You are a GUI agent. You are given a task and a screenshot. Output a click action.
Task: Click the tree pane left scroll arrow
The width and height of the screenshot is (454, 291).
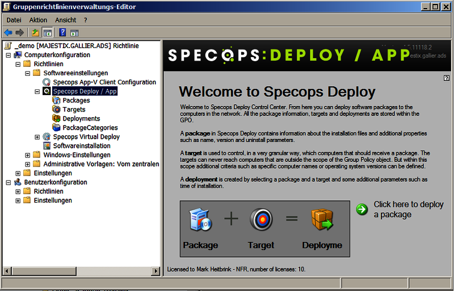point(7,271)
